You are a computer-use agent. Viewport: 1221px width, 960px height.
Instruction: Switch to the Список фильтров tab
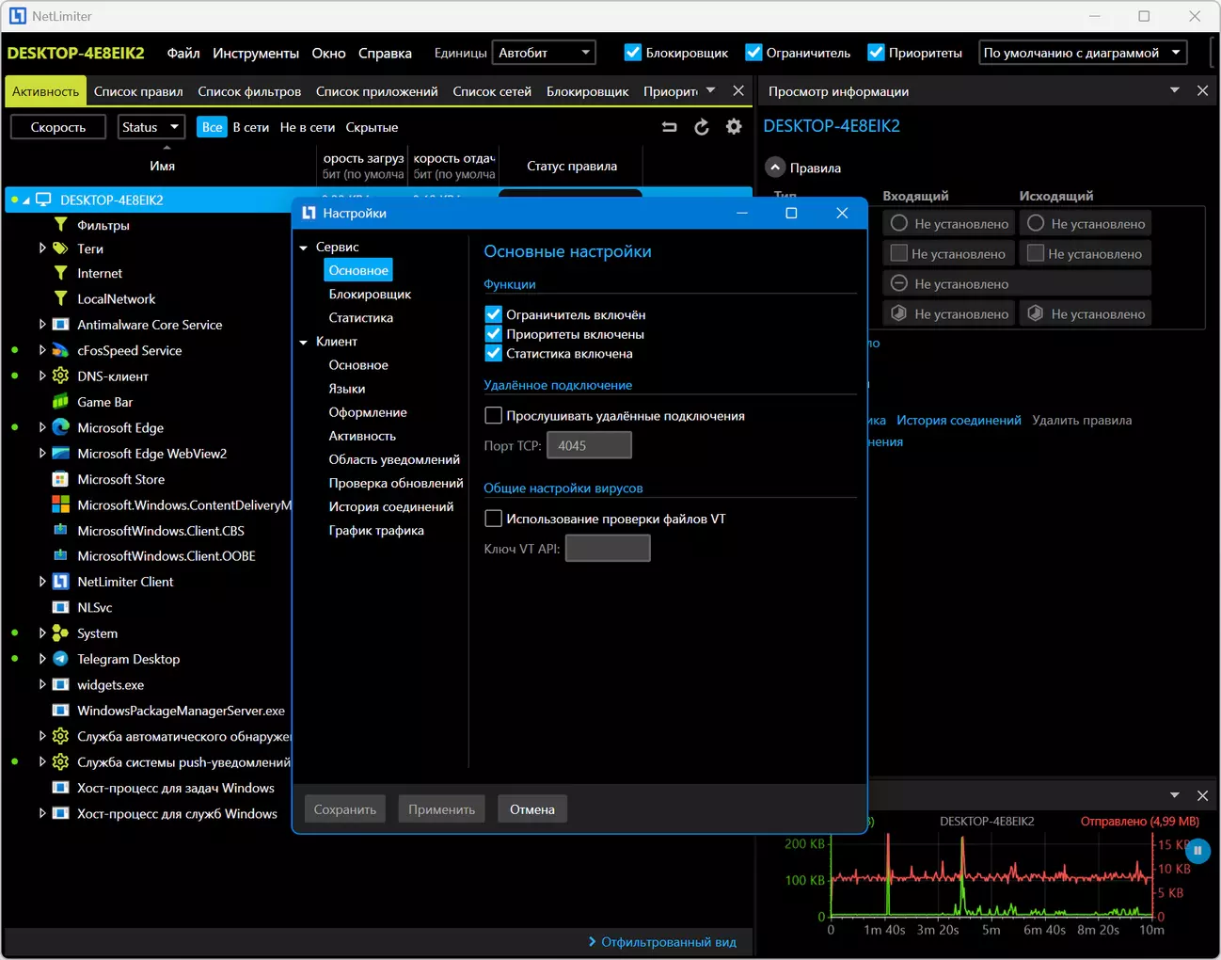pyautogui.click(x=249, y=91)
